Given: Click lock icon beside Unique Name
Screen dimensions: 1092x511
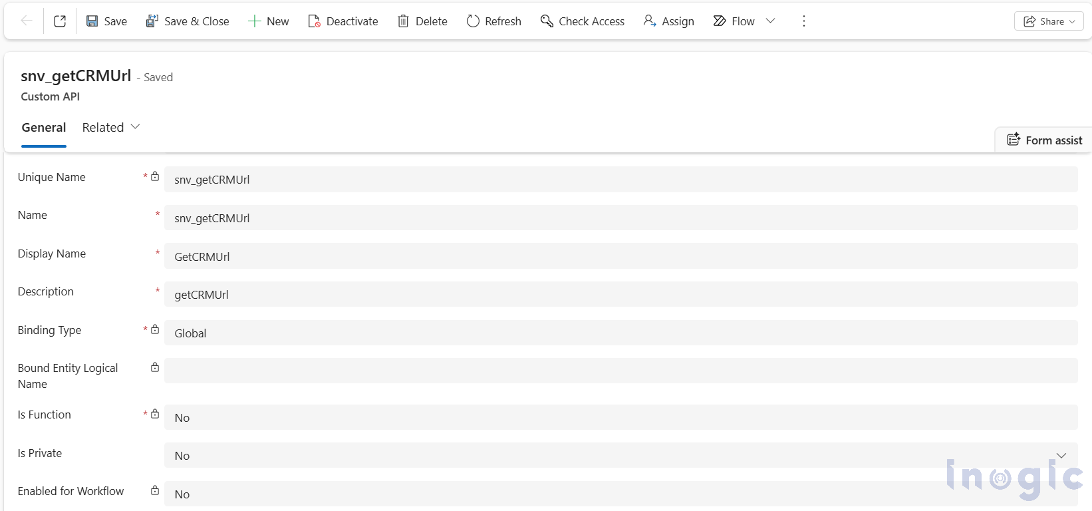Looking at the screenshot, I should pos(155,176).
